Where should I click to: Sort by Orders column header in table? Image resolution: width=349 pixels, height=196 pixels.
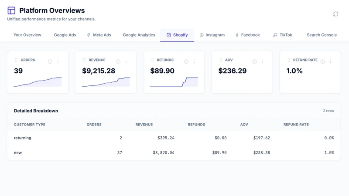point(94,125)
